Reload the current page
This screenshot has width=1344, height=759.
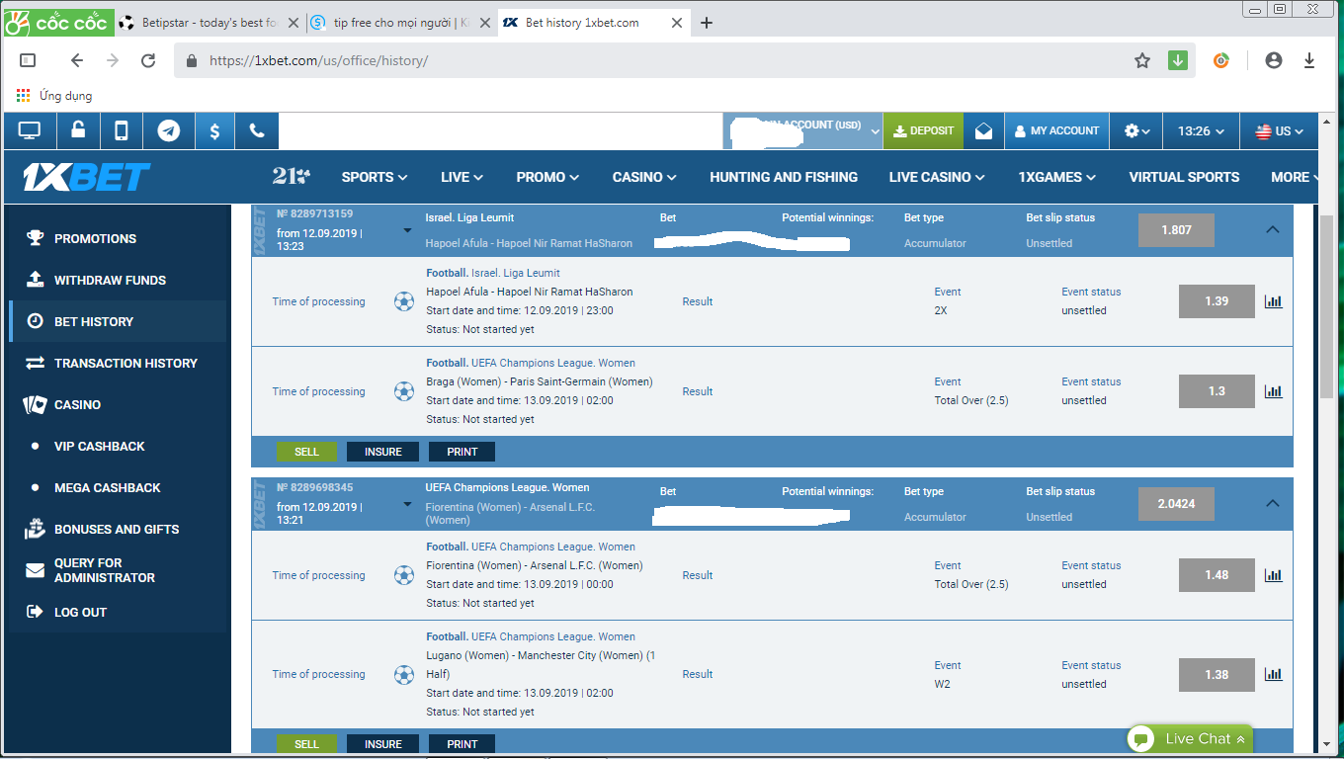click(148, 60)
